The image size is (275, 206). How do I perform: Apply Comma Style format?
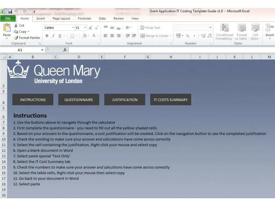pos(194,36)
